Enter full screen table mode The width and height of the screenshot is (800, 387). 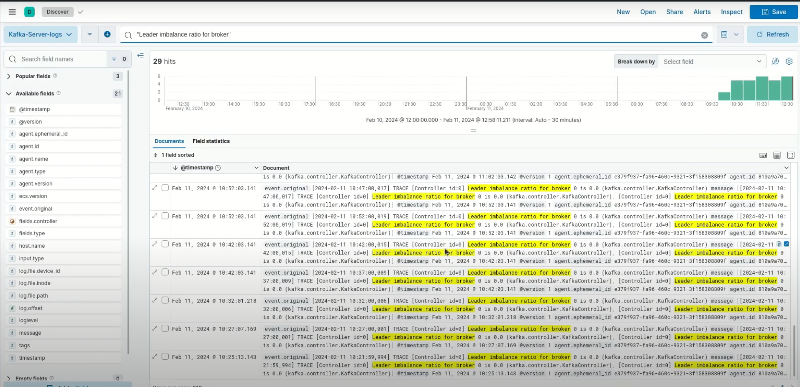pyautogui.click(x=791, y=155)
